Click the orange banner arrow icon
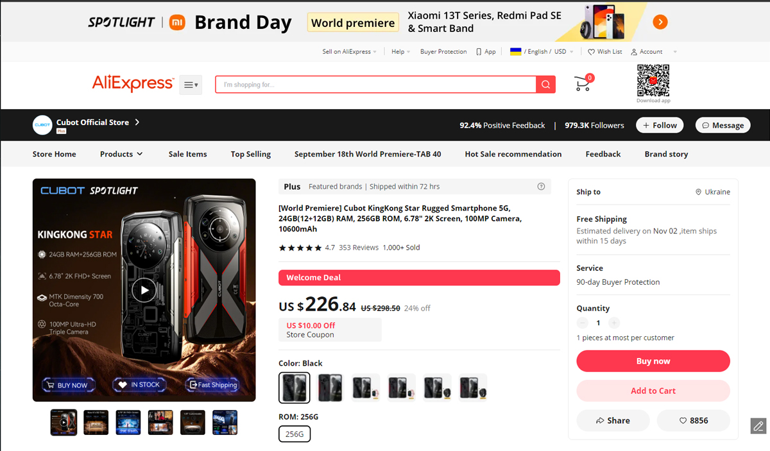770x451 pixels. point(660,22)
